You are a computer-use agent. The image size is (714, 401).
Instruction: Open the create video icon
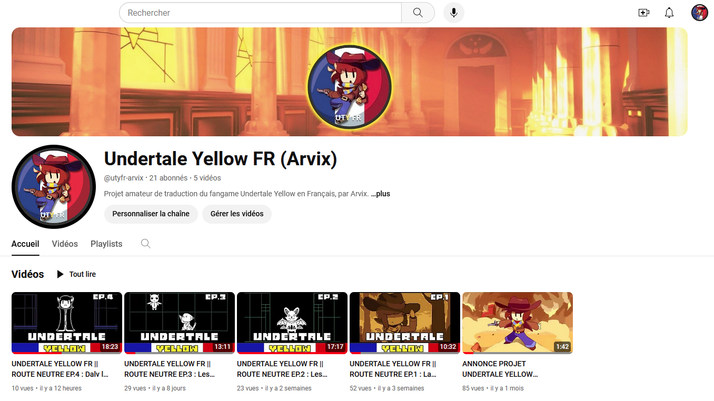tap(643, 13)
